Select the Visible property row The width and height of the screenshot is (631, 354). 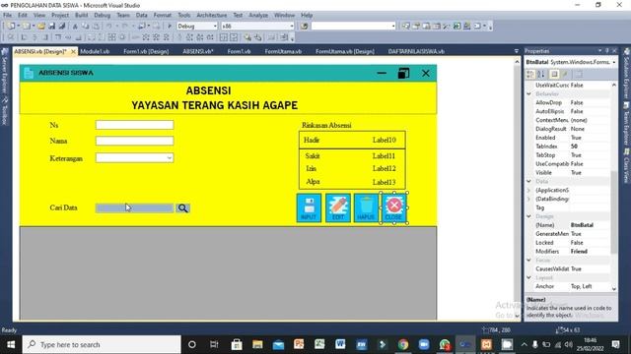pos(572,173)
